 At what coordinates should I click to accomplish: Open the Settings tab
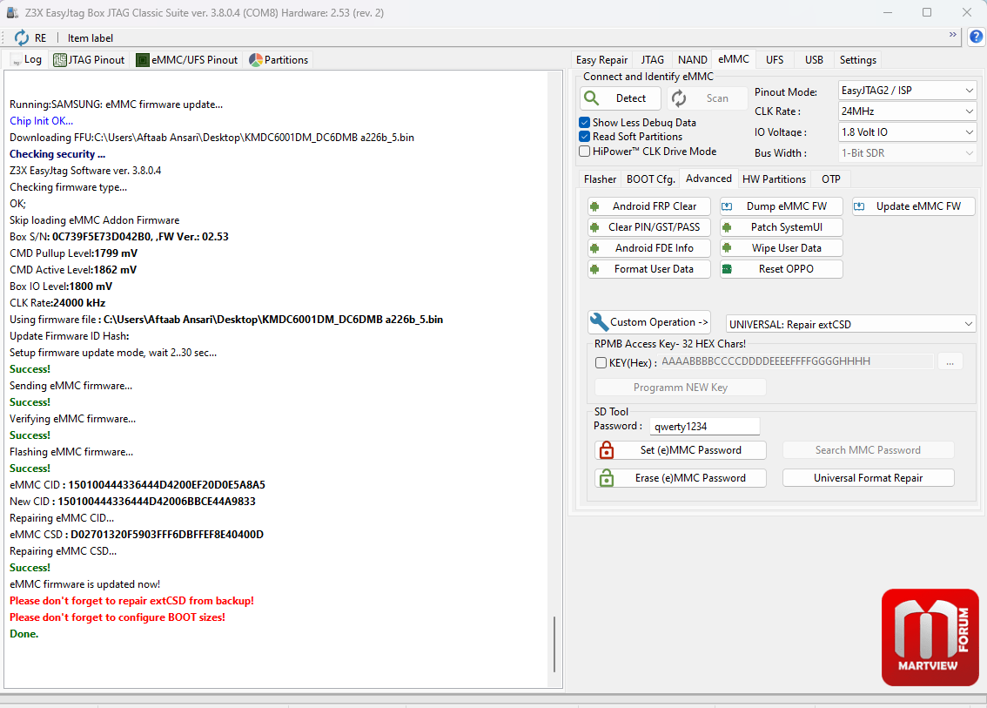pyautogui.click(x=858, y=60)
